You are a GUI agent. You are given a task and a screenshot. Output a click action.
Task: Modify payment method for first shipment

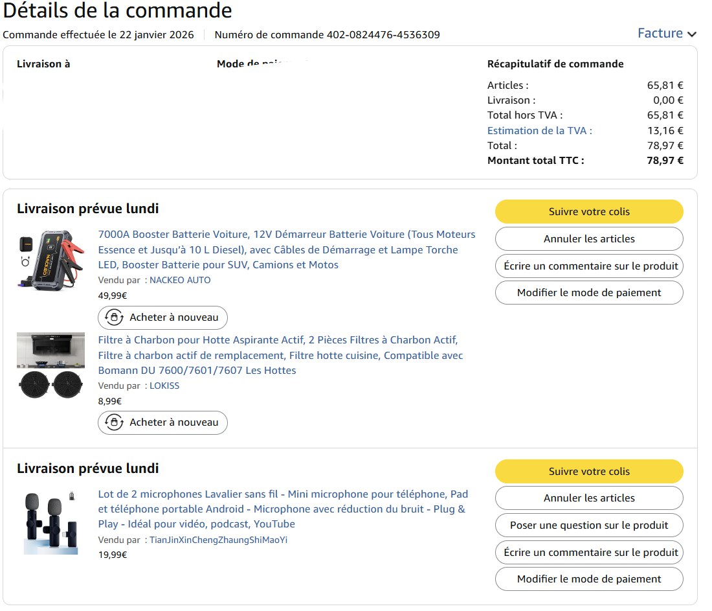pos(589,293)
